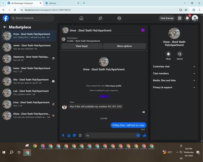Click the View buyer button
This screenshot has height=162, width=203.
coord(82,46)
